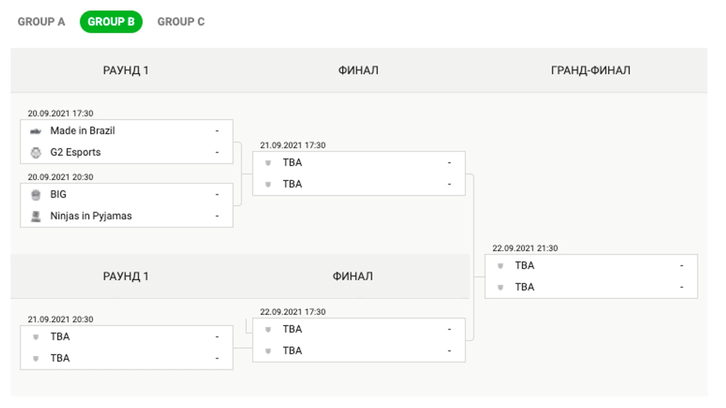The width and height of the screenshot is (726, 408).
Task: Click the BIG team logo
Action: pos(36,195)
